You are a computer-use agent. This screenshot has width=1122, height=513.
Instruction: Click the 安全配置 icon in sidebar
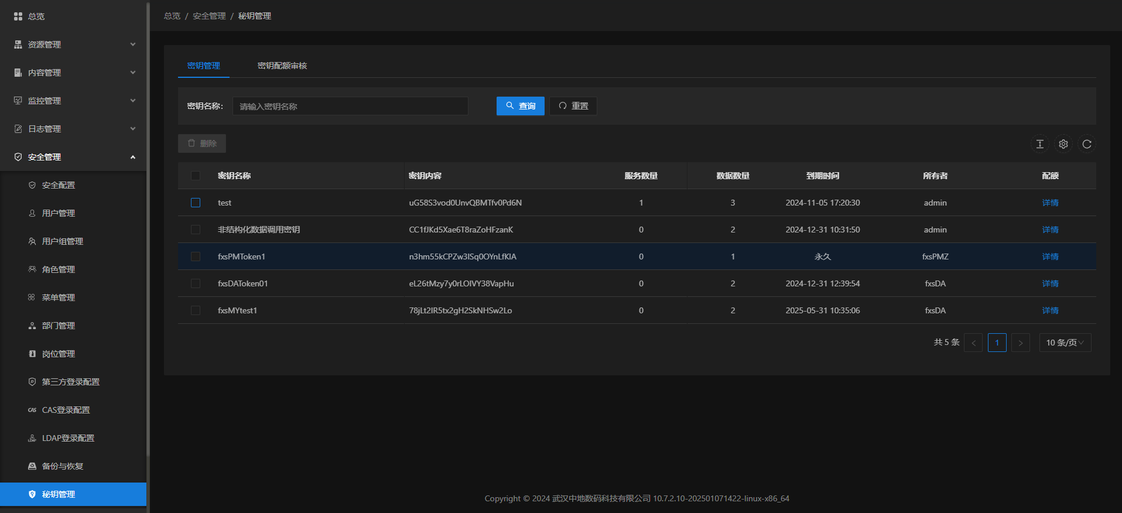click(32, 185)
